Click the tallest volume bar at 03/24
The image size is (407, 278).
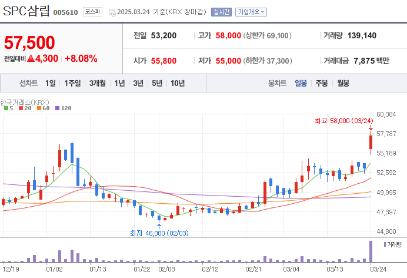point(371,251)
